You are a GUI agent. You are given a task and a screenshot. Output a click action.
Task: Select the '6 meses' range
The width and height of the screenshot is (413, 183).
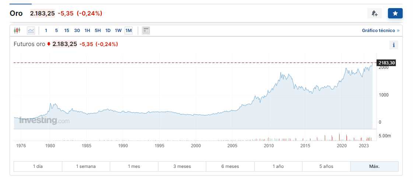[230, 166]
